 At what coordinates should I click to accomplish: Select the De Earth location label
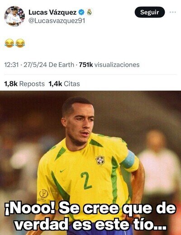pyautogui.click(x=62, y=65)
